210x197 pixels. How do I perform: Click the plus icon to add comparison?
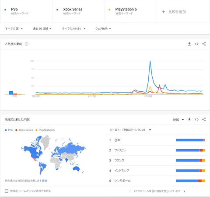tap(164, 12)
